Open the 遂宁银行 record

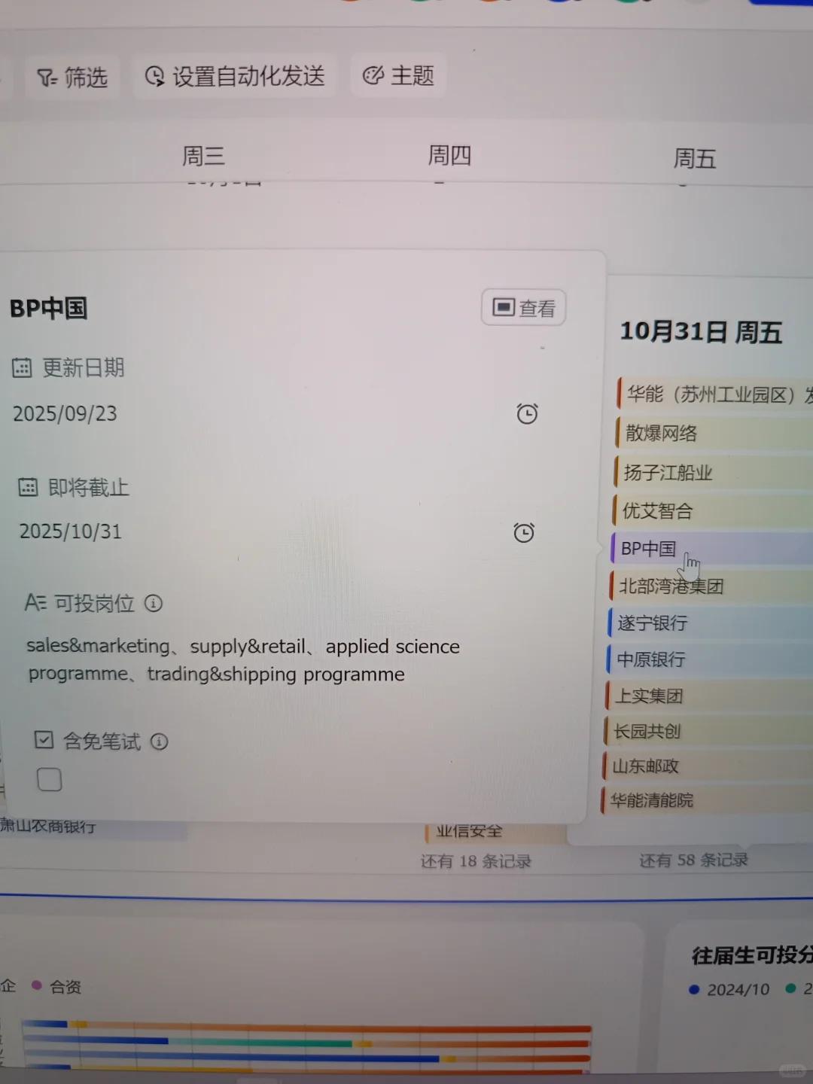[709, 623]
